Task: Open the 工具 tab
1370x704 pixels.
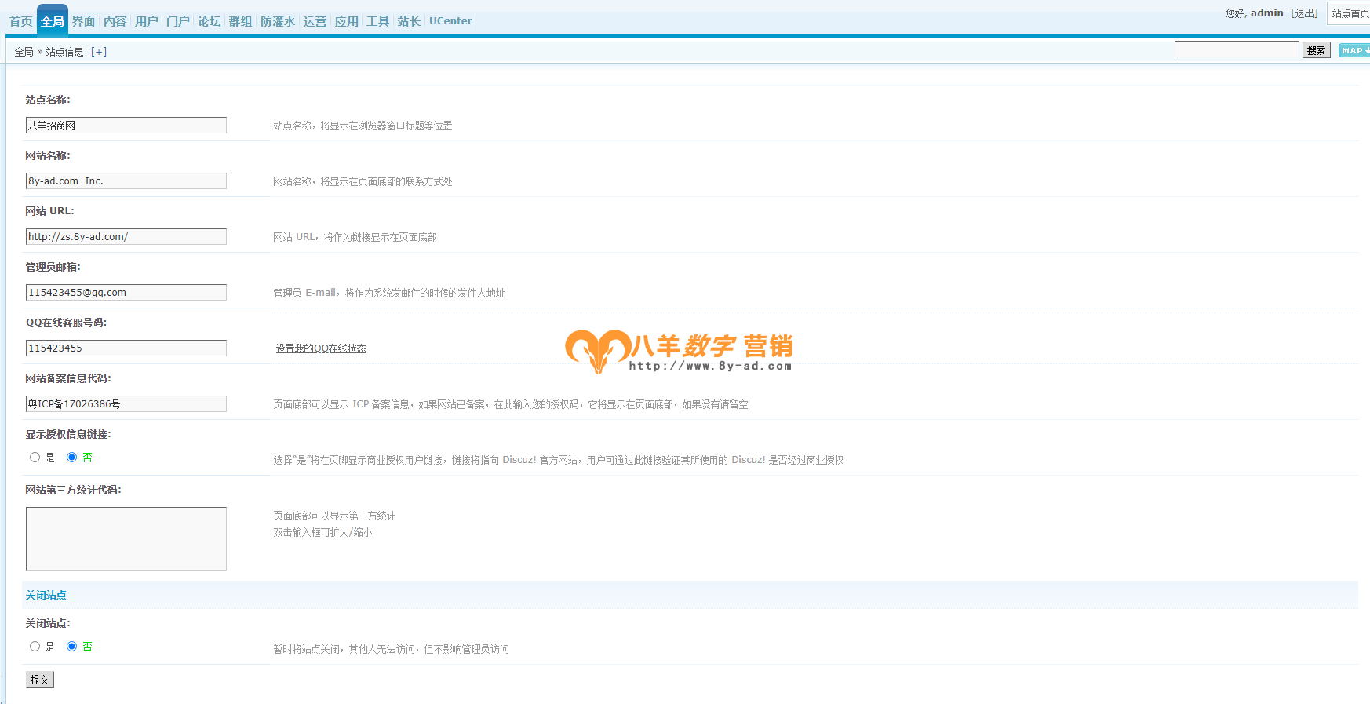Action: (x=378, y=21)
